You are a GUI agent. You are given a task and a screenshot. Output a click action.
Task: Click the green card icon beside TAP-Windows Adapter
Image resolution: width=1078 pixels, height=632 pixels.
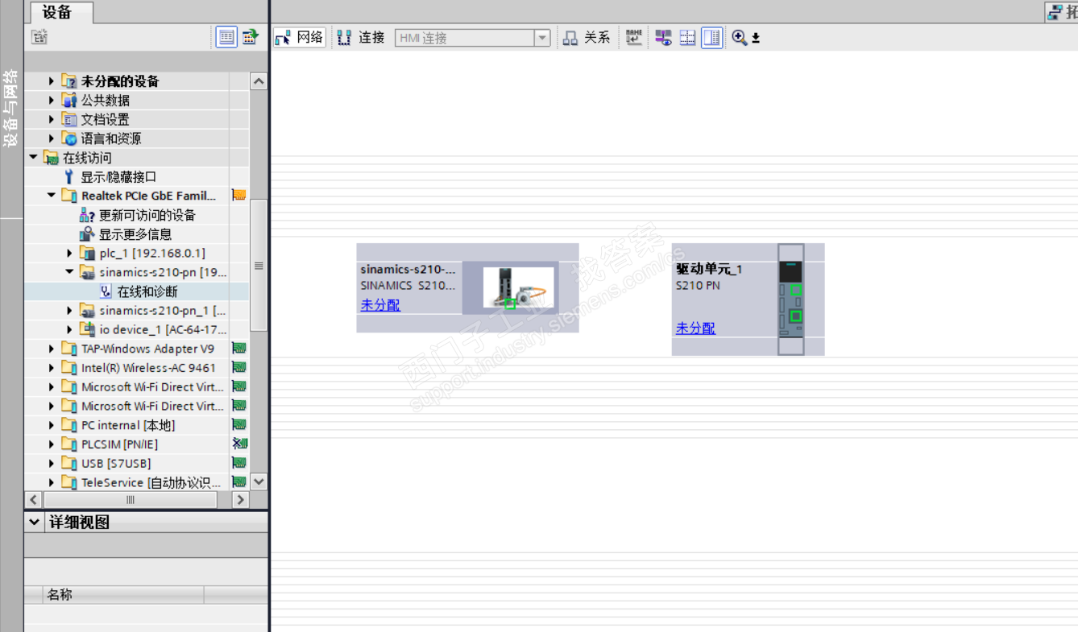[238, 349]
